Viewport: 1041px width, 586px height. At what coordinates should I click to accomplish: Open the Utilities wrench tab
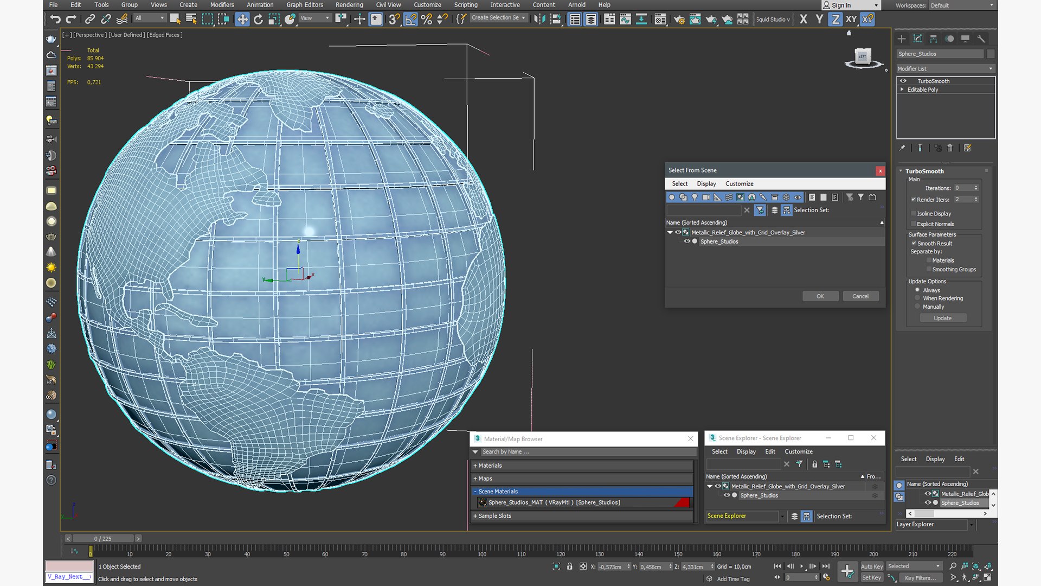(981, 39)
